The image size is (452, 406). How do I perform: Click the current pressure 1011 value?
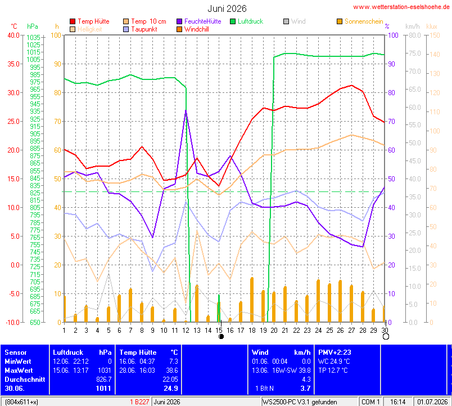(103, 389)
